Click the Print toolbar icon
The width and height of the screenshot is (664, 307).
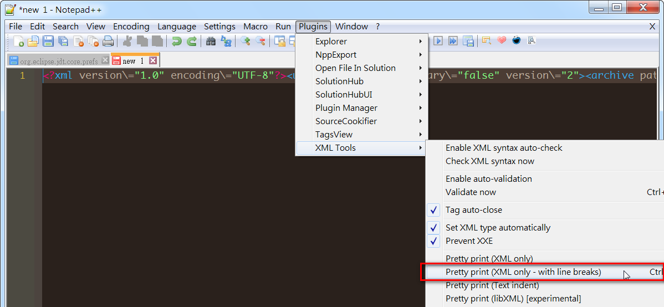109,41
